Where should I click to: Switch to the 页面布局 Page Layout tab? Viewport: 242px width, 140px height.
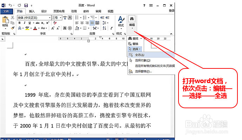click(x=59, y=11)
